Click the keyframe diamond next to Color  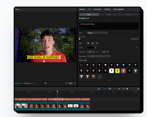coord(137,48)
